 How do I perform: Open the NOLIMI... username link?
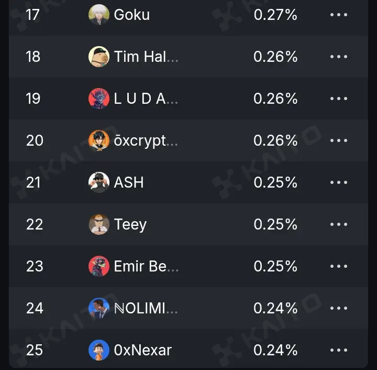tap(146, 308)
